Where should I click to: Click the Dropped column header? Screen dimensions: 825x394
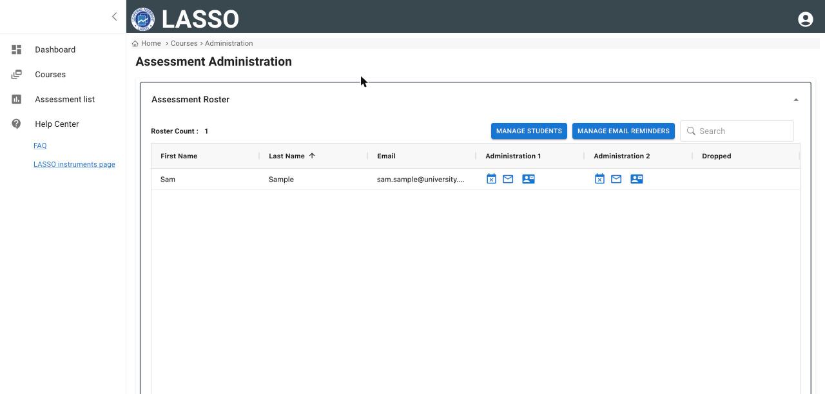coord(716,156)
